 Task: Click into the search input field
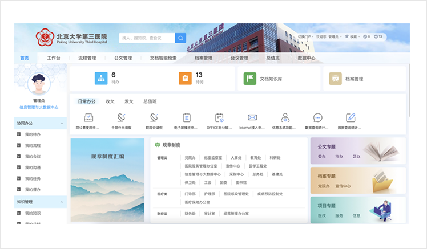click(x=147, y=38)
